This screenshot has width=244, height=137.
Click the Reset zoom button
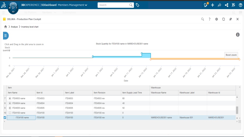point(231,55)
